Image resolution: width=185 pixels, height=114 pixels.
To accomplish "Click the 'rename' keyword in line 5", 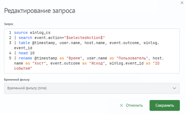I will pyautogui.click(x=25, y=58).
